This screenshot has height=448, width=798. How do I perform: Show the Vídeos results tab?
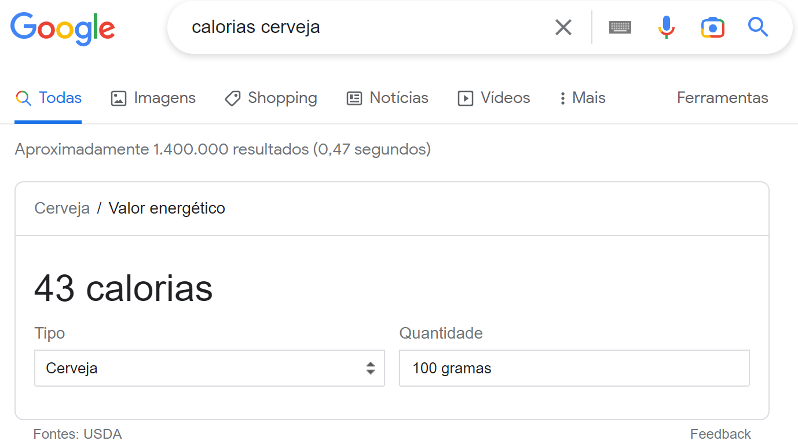coord(494,98)
